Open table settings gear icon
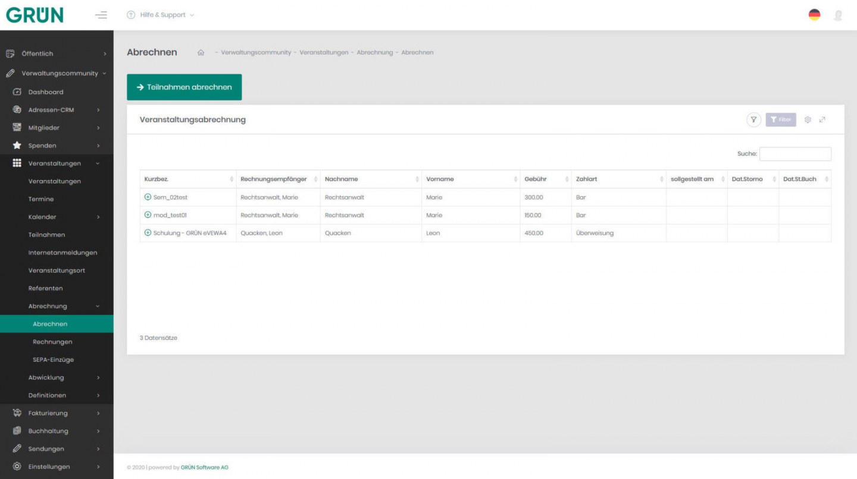Screen dimensions: 857x479 point(808,119)
